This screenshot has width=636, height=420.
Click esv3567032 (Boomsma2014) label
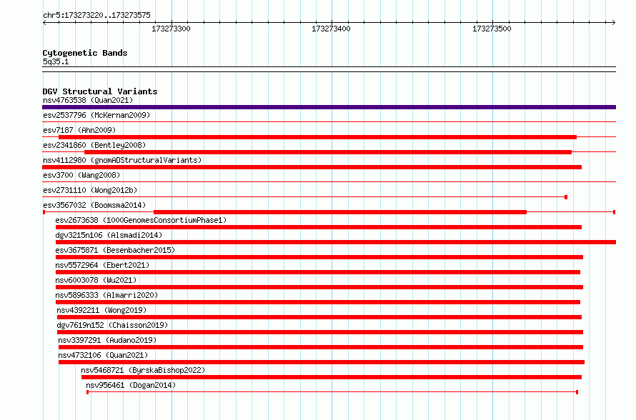point(94,205)
